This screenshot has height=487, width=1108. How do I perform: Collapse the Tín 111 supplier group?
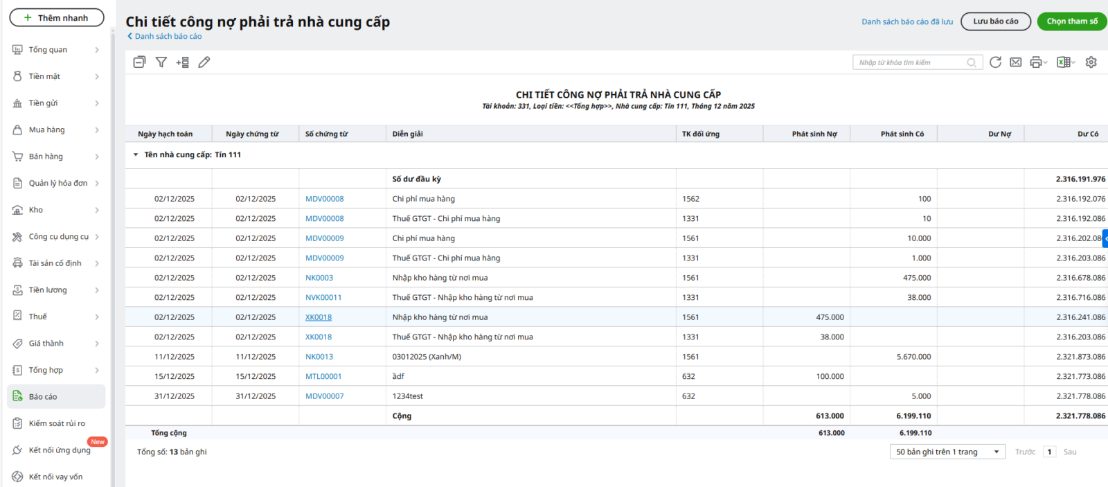(x=136, y=155)
